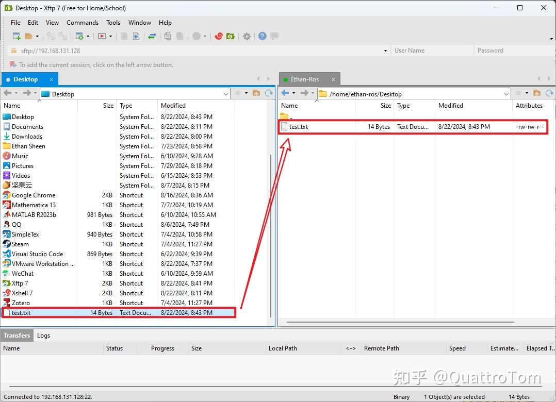Viewport: 556px width, 402px height.
Task: Open the Help menu
Action: click(x=165, y=22)
